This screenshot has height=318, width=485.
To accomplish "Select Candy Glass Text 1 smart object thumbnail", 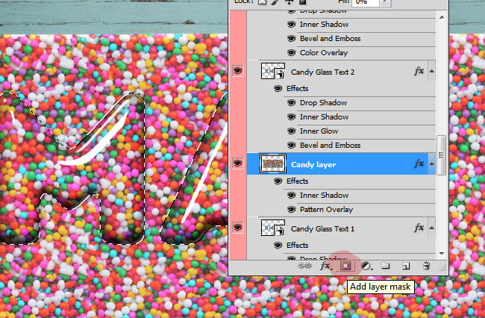I will point(272,228).
